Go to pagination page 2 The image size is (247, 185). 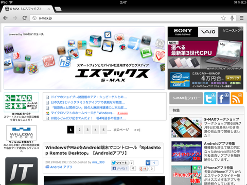pos(79,129)
